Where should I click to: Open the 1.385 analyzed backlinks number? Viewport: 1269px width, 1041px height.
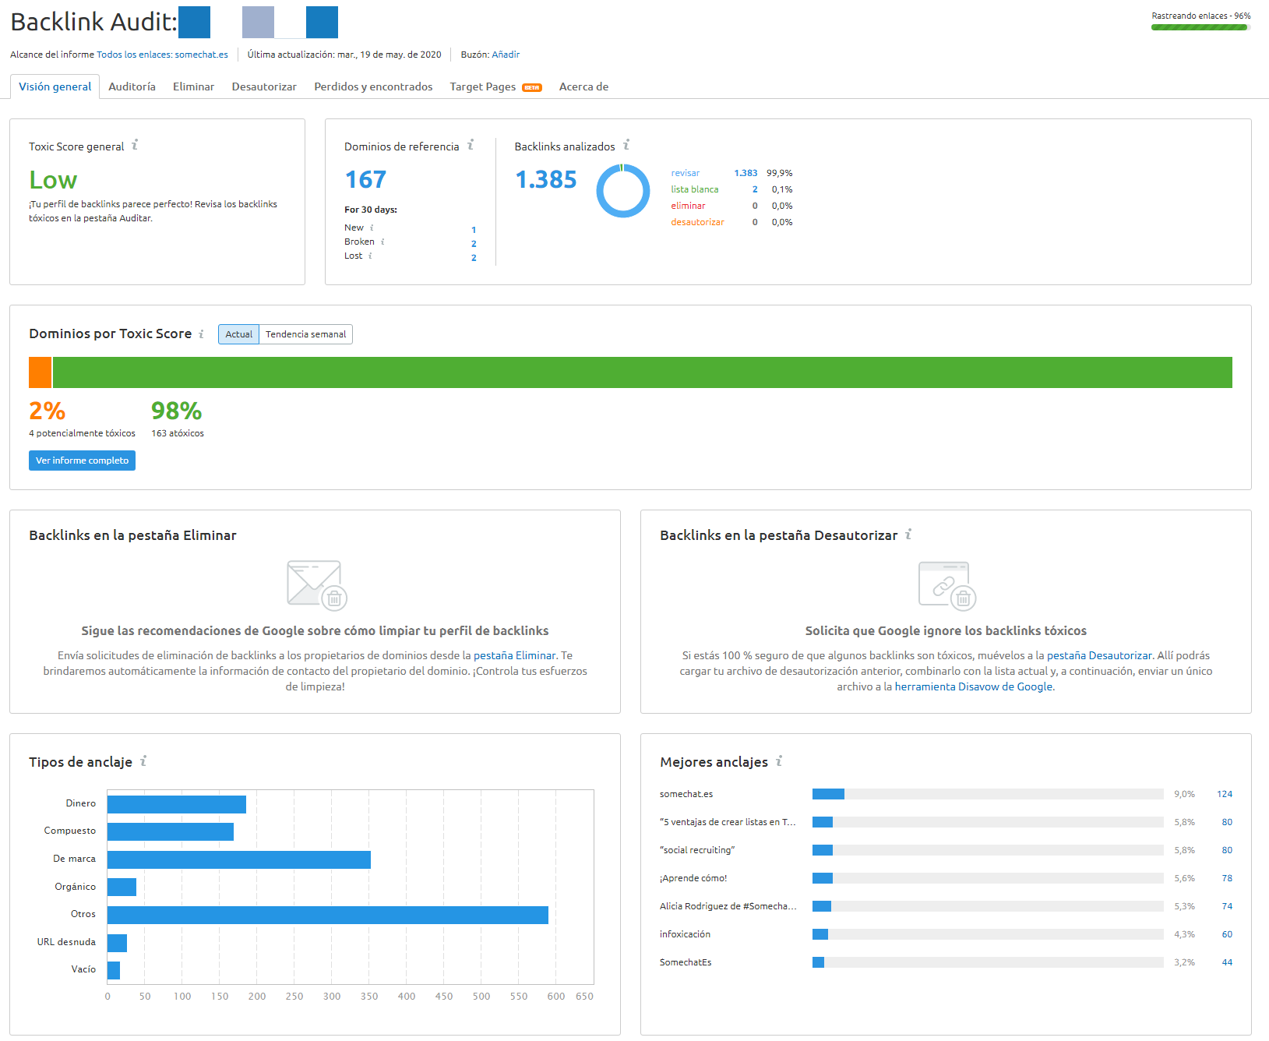pos(546,180)
